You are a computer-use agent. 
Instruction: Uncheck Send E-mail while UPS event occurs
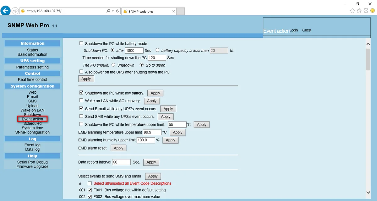pos(81,109)
